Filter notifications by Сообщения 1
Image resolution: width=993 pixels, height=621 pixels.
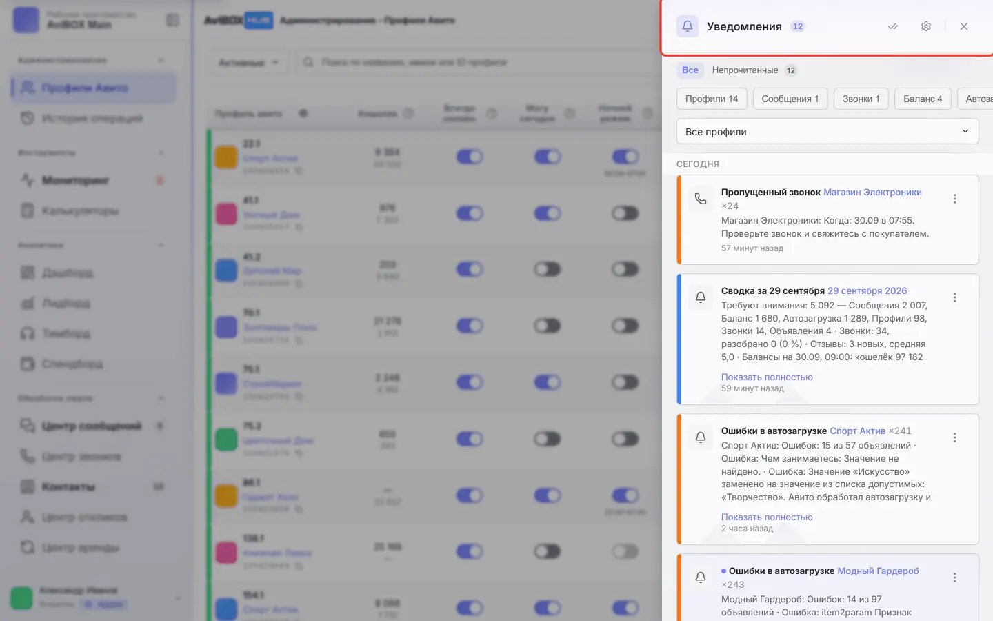pyautogui.click(x=790, y=99)
